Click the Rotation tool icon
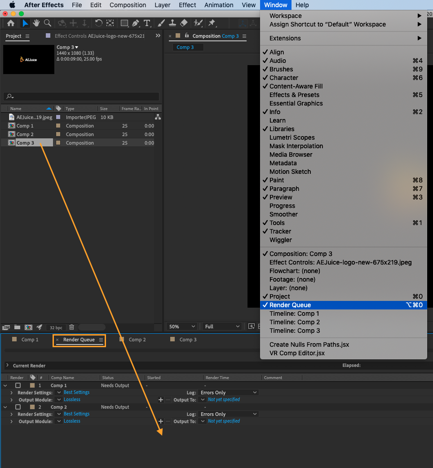Viewport: 433px width, 468px height. pyautogui.click(x=98, y=23)
